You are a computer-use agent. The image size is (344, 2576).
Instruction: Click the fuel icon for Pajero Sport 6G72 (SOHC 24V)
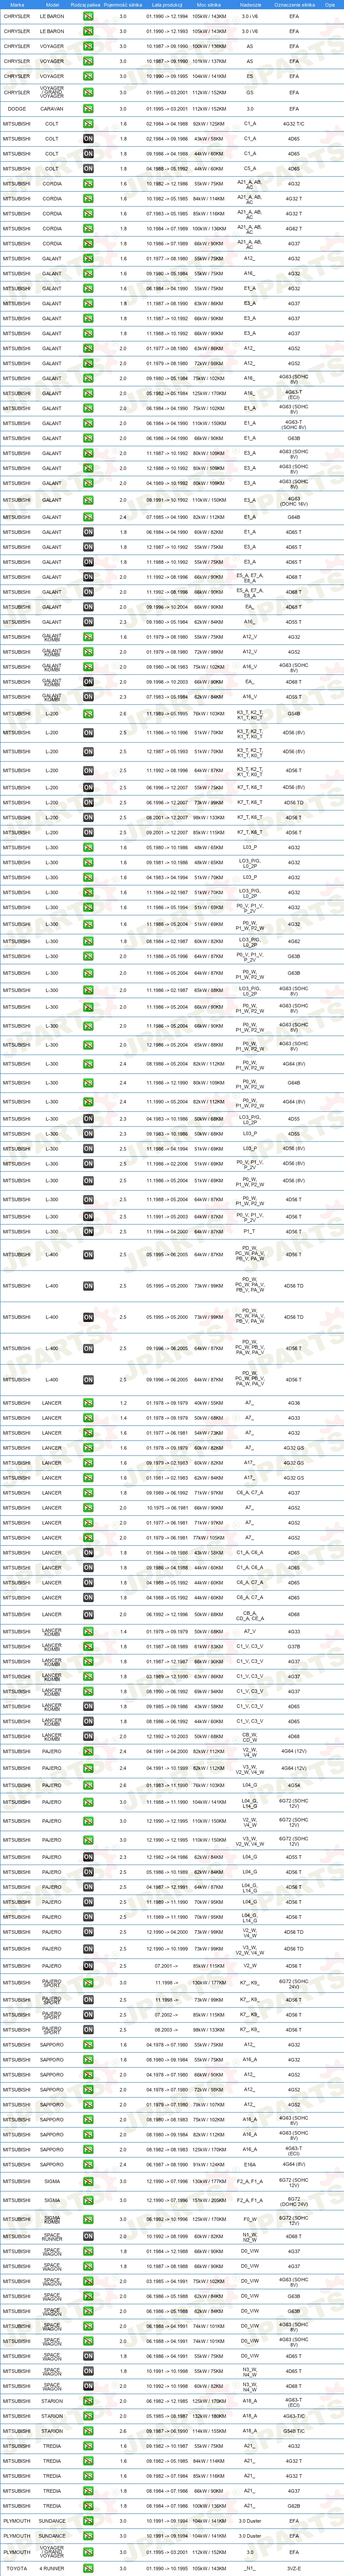88,1982
